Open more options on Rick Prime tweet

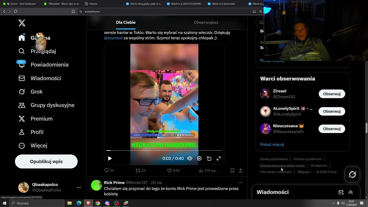point(241,183)
